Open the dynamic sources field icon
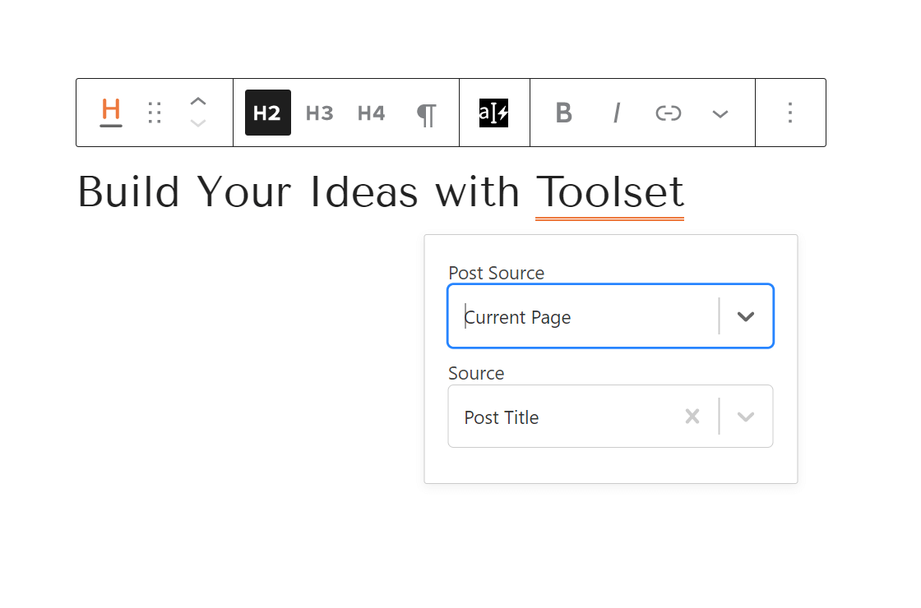The width and height of the screenshot is (921, 608). tap(493, 113)
